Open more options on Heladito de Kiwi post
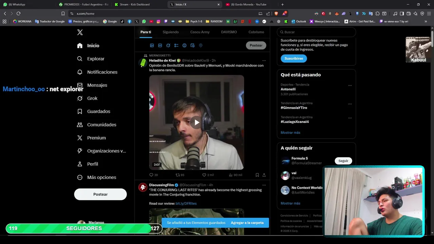 pyautogui.click(x=264, y=61)
